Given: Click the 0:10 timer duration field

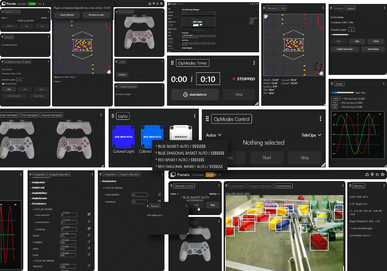Looking at the screenshot, I should coord(208,79).
